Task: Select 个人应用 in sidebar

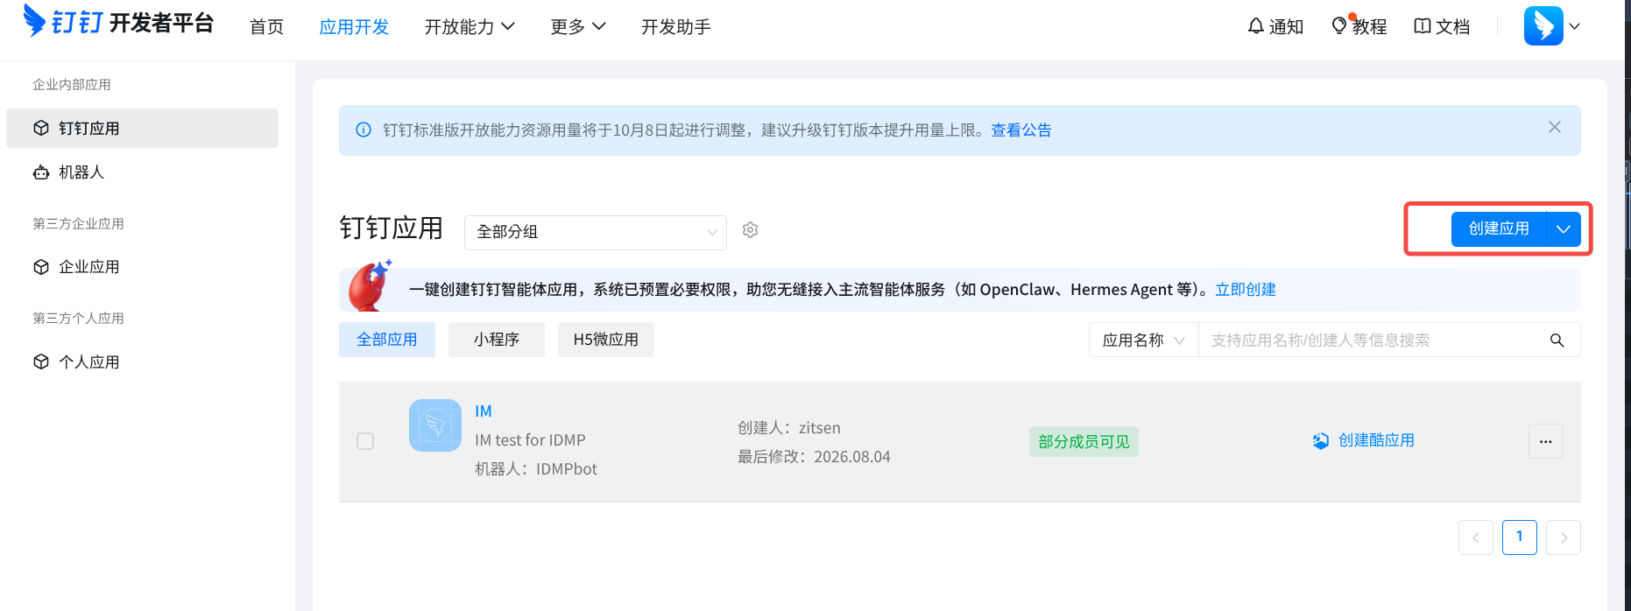Action: [142, 362]
